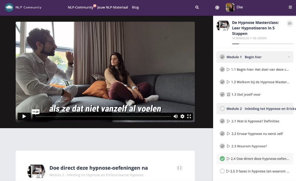Toggle Module 1 completion check
Image resolution: width=296 pixels, height=181 pixels.
tap(222, 57)
